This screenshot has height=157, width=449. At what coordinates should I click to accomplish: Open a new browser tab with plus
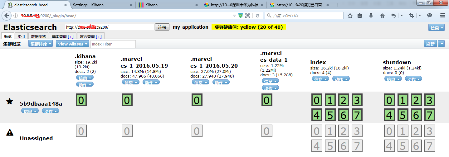338,5
